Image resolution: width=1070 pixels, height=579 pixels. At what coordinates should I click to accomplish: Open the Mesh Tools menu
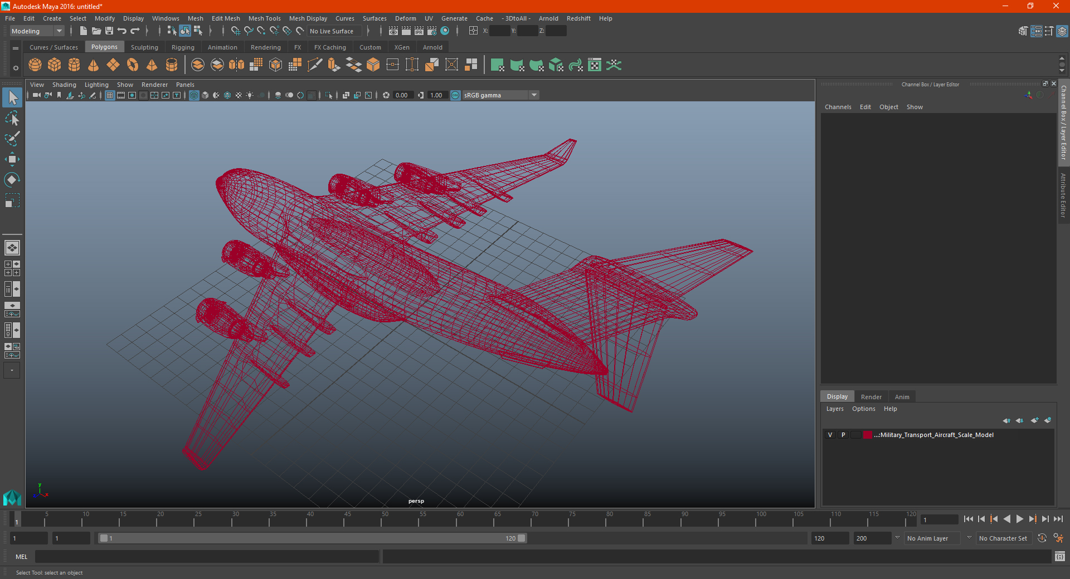tap(265, 18)
